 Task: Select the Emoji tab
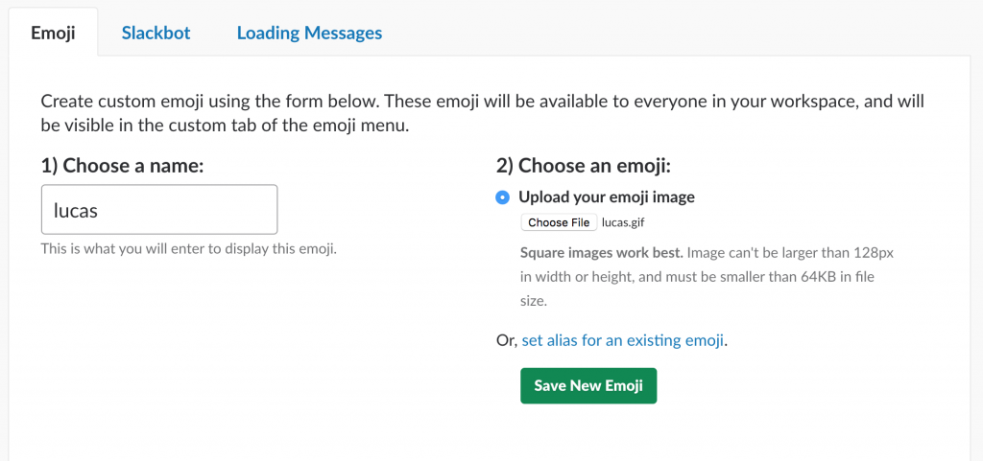click(54, 33)
